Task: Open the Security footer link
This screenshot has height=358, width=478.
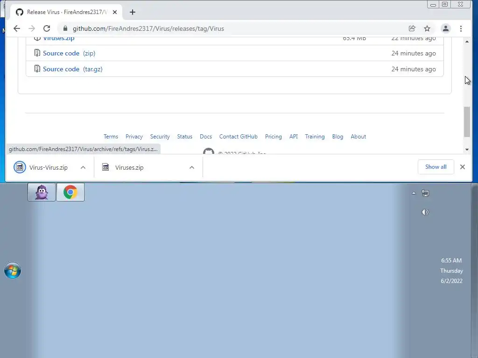Action: tap(160, 137)
